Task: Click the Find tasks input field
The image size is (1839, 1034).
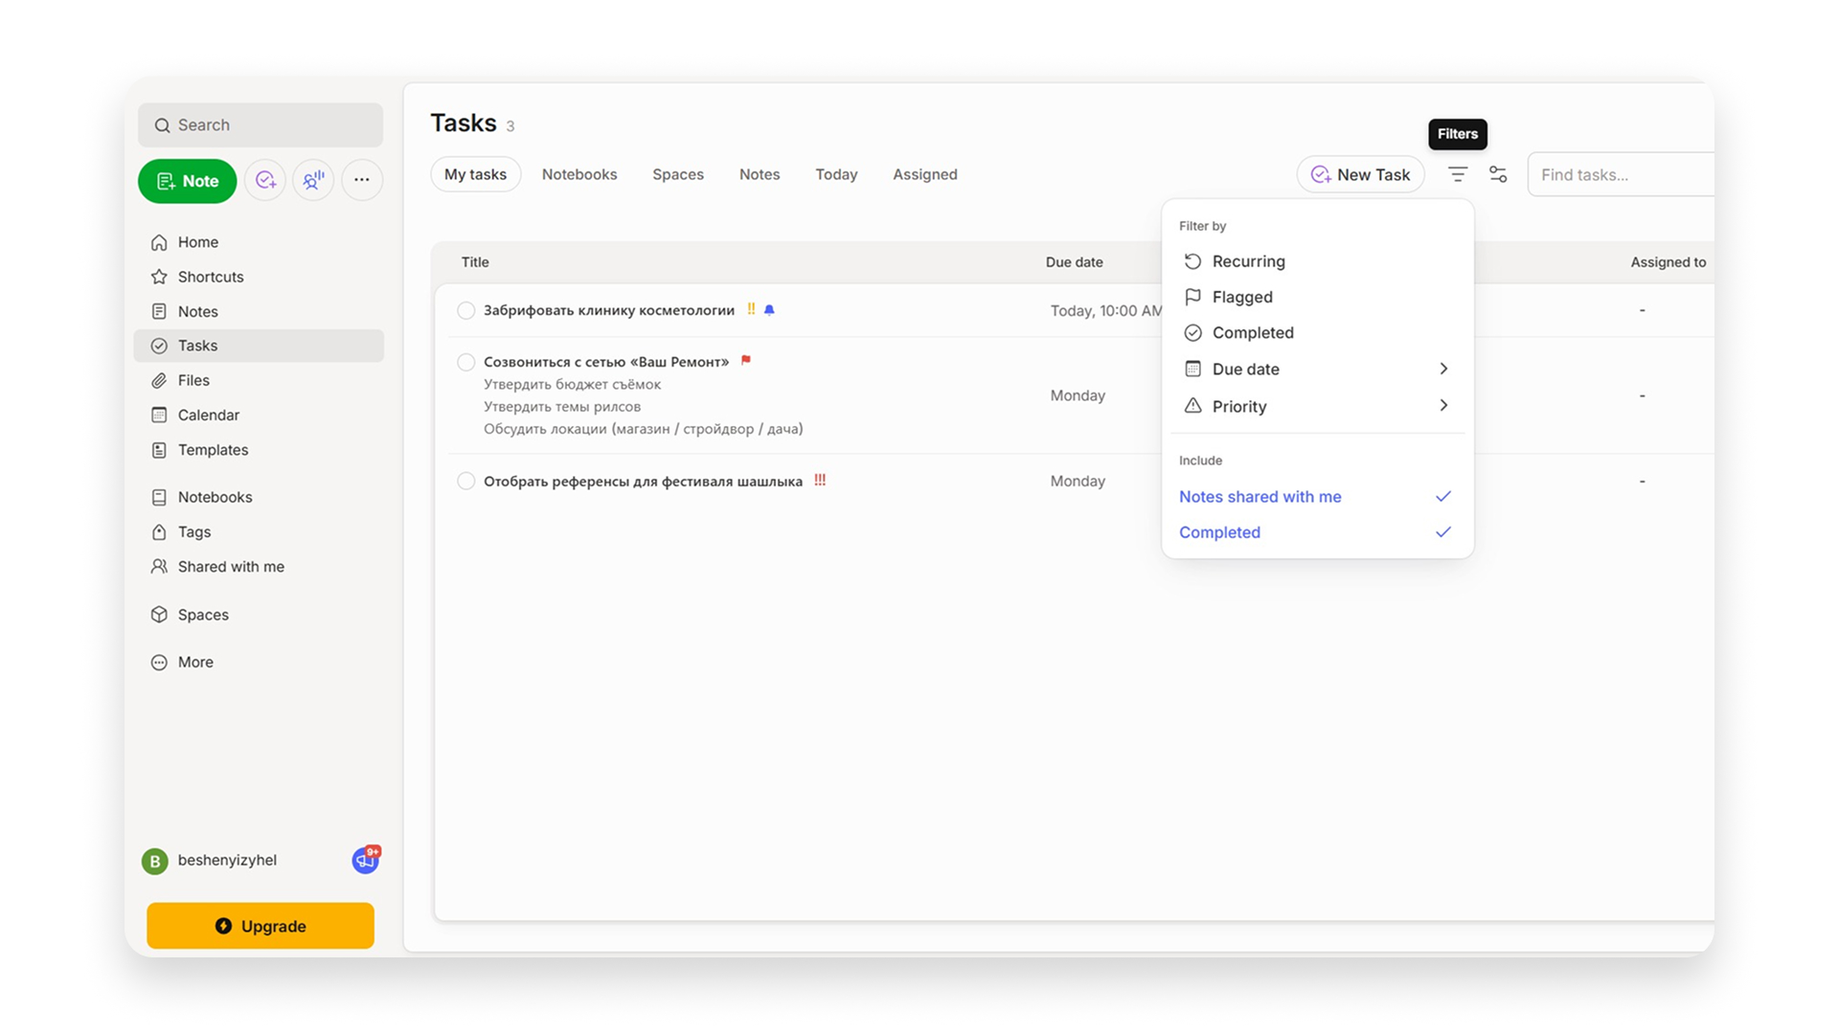Action: pyautogui.click(x=1621, y=174)
